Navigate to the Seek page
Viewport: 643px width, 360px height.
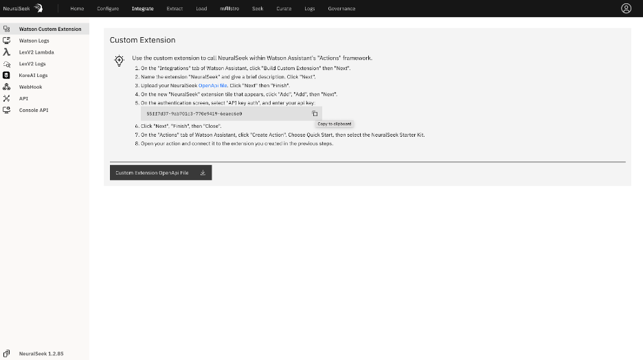(x=258, y=9)
